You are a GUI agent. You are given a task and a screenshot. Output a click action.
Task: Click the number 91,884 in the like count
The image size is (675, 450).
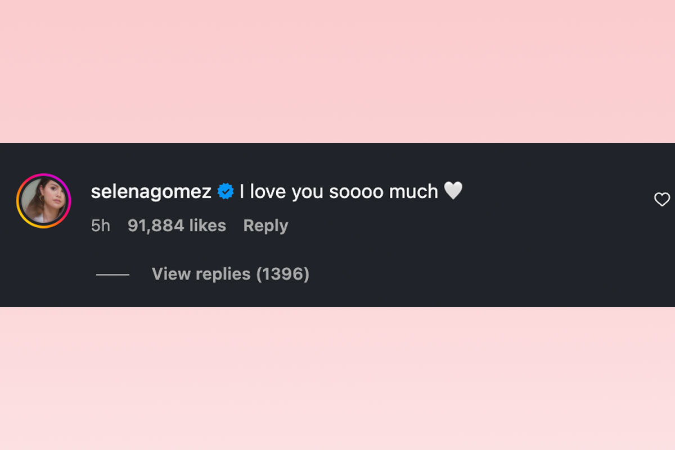tap(156, 226)
